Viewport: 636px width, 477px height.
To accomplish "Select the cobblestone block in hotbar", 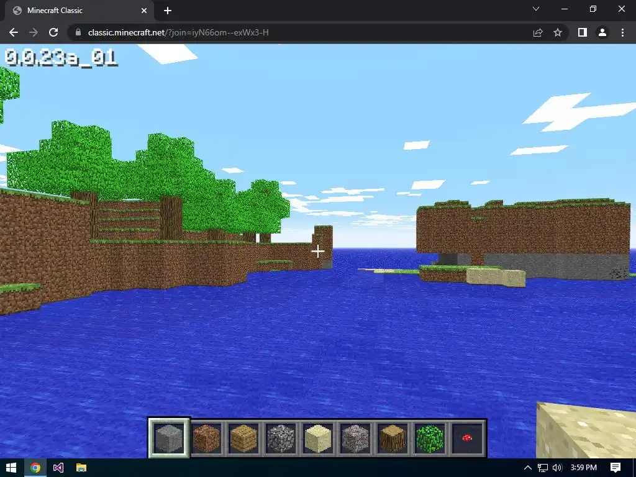I will pos(281,438).
